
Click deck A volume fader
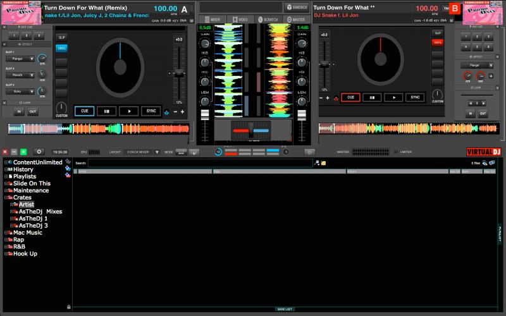204,115
